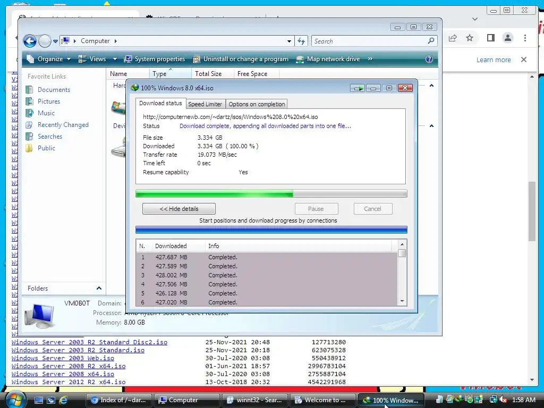This screenshot has height=408, width=544.
Task: Click the System properties toolbar icon
Action: coord(128,59)
